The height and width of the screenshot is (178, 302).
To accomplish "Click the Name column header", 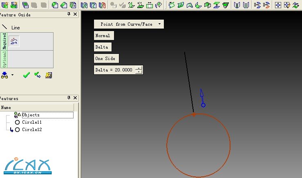I will coord(37,107).
